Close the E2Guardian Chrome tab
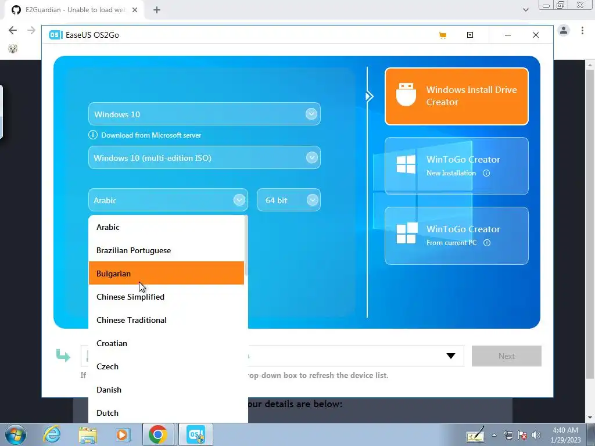This screenshot has height=446, width=595. [x=135, y=10]
